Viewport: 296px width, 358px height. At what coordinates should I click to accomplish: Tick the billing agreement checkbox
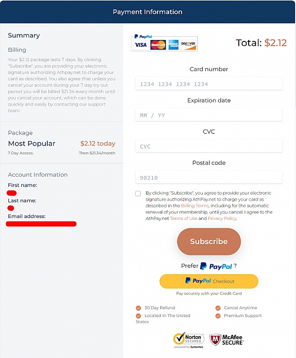coord(138,194)
